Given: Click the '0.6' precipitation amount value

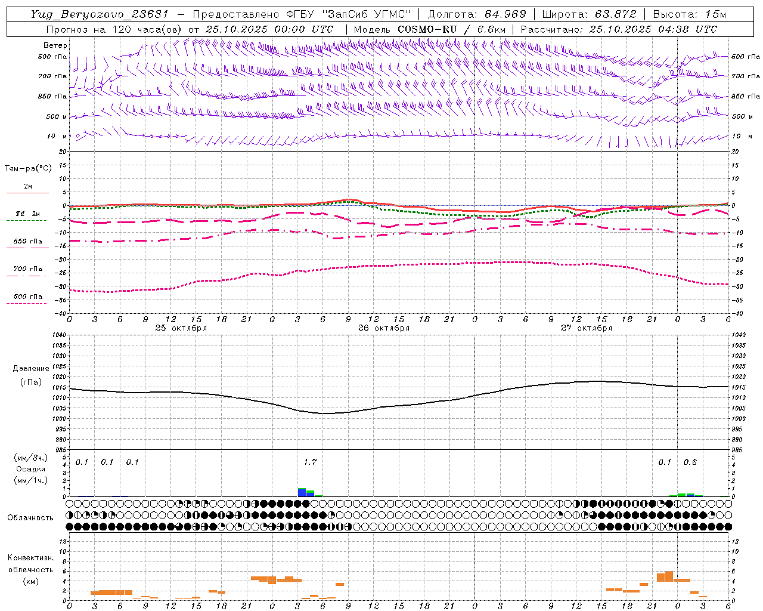Looking at the screenshot, I should point(690,462).
